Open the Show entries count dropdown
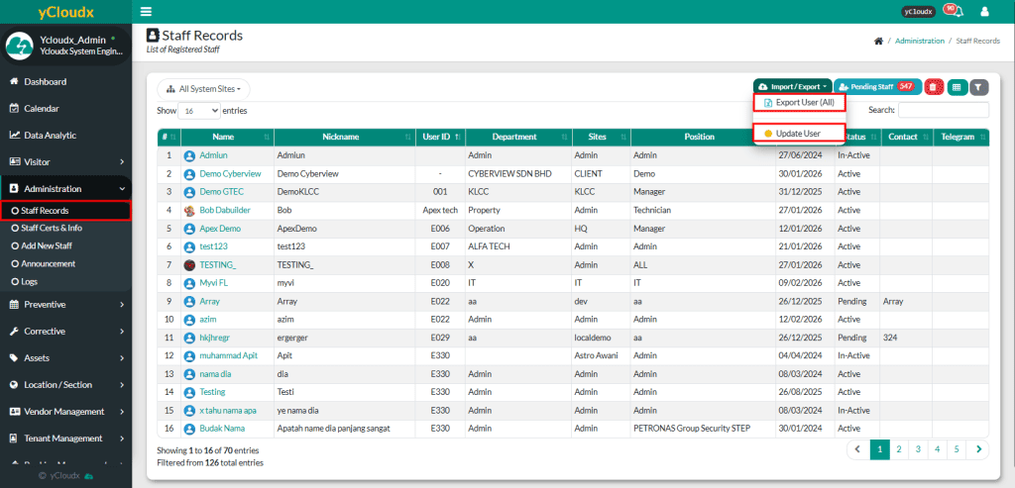Image resolution: width=1015 pixels, height=488 pixels. 199,111
